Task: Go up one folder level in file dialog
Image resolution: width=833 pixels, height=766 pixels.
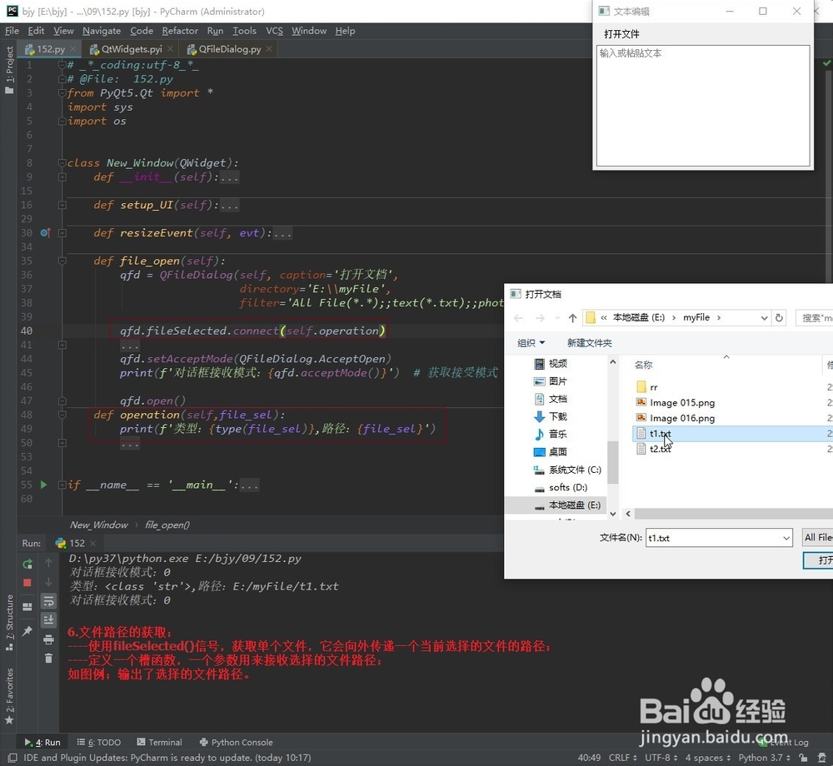Action: [572, 318]
